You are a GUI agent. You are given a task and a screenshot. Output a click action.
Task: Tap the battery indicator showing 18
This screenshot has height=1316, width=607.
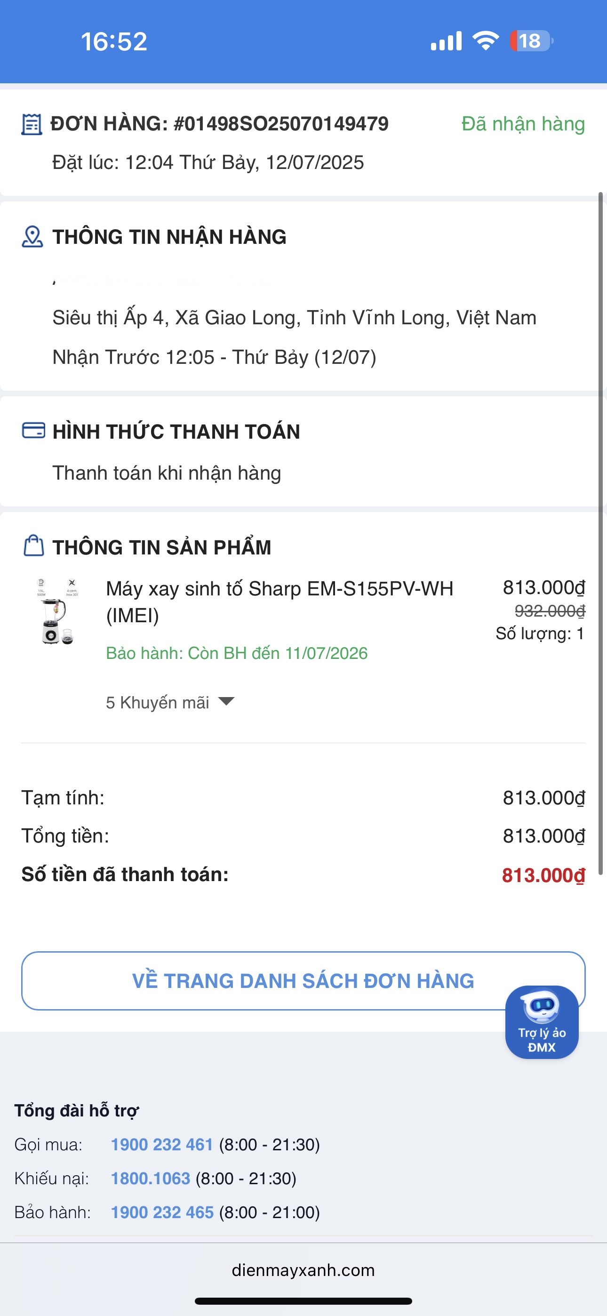pos(531,41)
